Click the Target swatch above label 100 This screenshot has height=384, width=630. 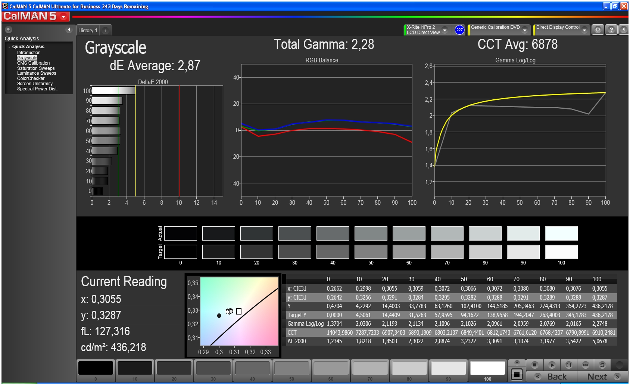pyautogui.click(x=561, y=252)
